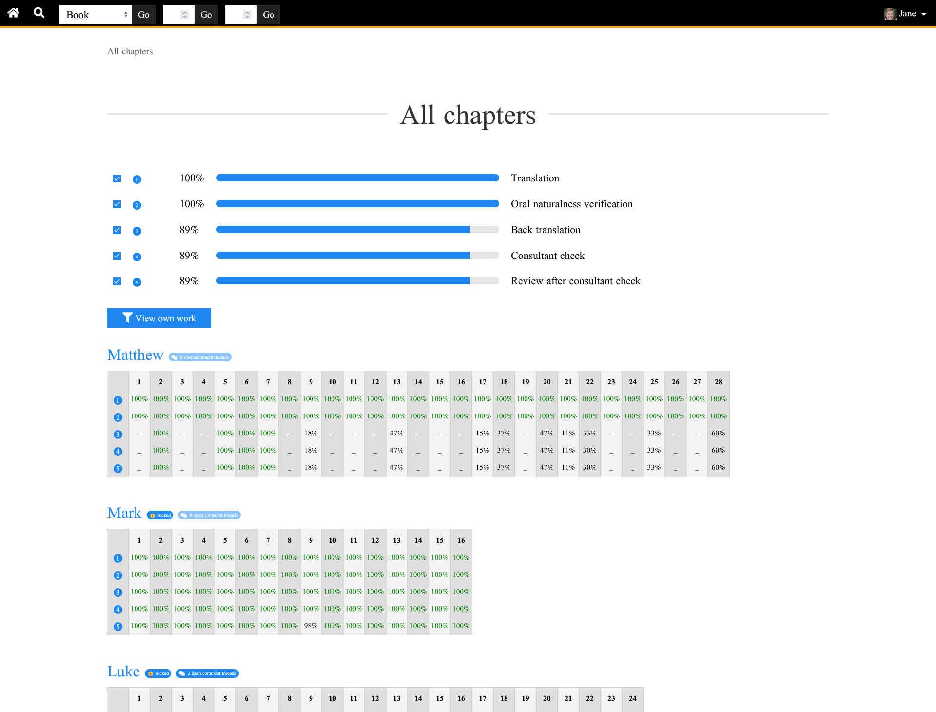Image resolution: width=936 pixels, height=712 pixels.
Task: Click the stage 3 Back translation numbered icon
Action: (x=137, y=231)
